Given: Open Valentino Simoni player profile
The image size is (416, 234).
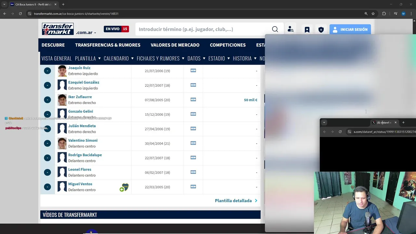Looking at the screenshot, I should point(83,140).
